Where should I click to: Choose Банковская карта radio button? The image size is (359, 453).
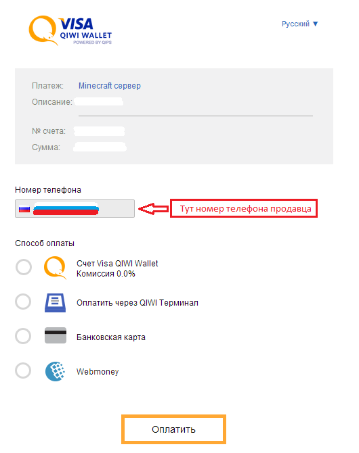23,336
